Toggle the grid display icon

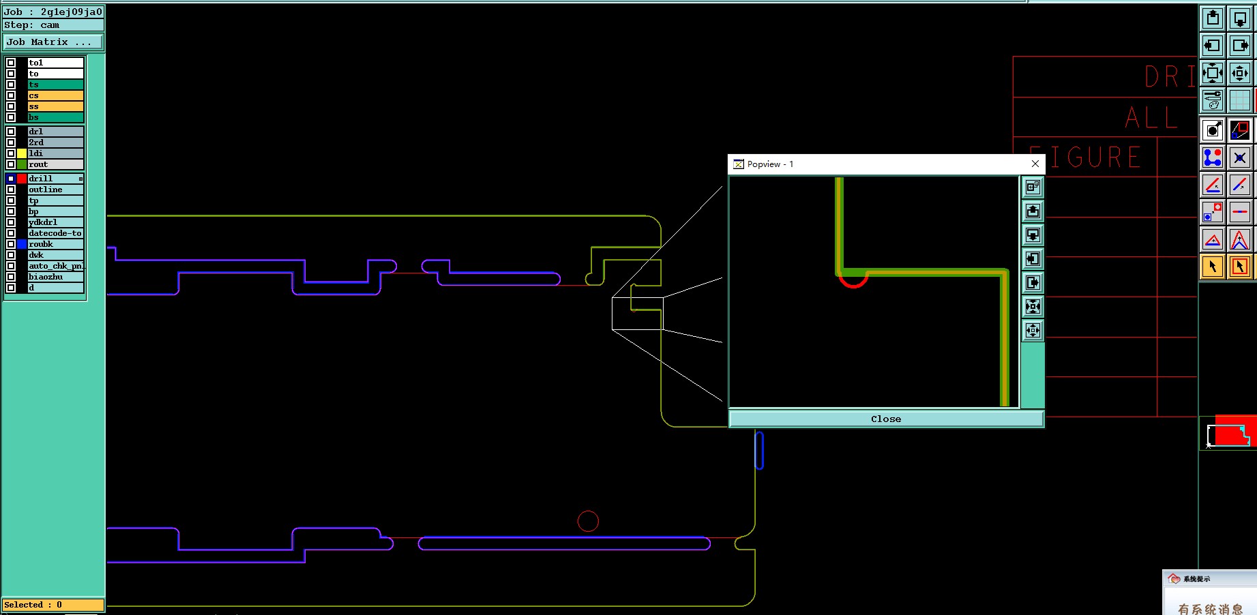pyautogui.click(x=1240, y=100)
